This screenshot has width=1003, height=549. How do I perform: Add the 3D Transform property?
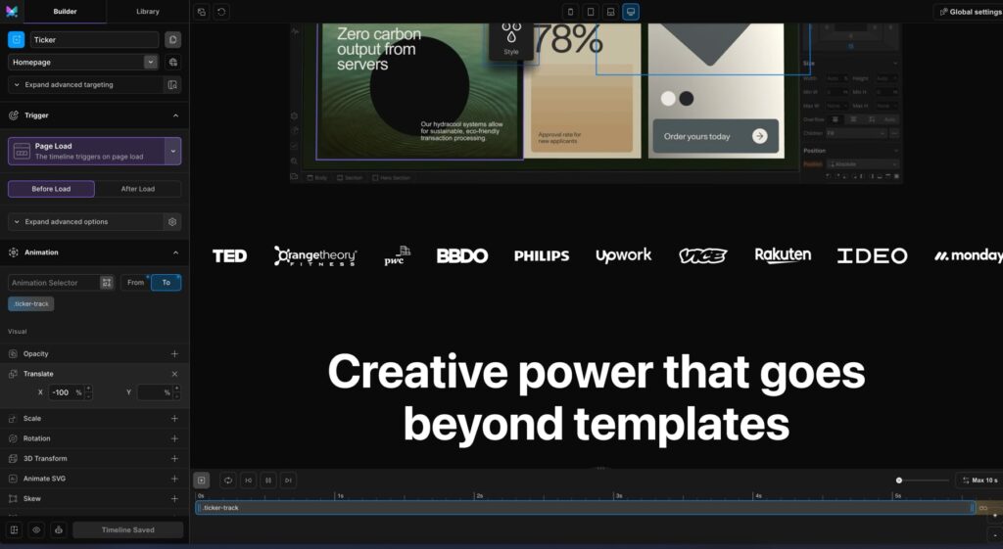pyautogui.click(x=174, y=458)
